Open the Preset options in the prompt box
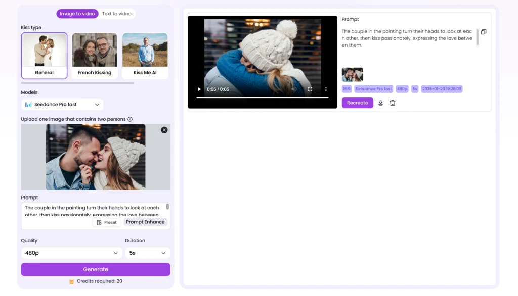The height and width of the screenshot is (296, 518). point(107,222)
